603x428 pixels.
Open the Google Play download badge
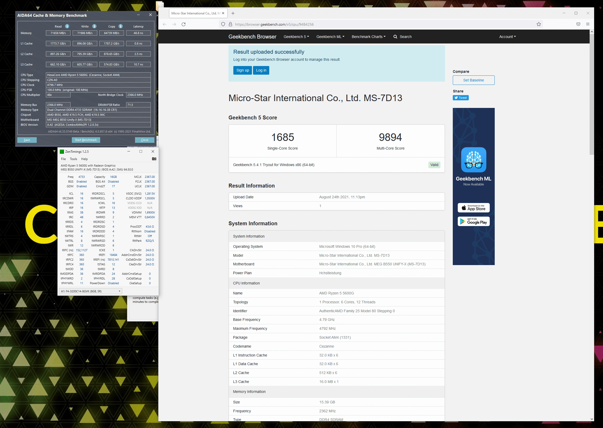473,221
